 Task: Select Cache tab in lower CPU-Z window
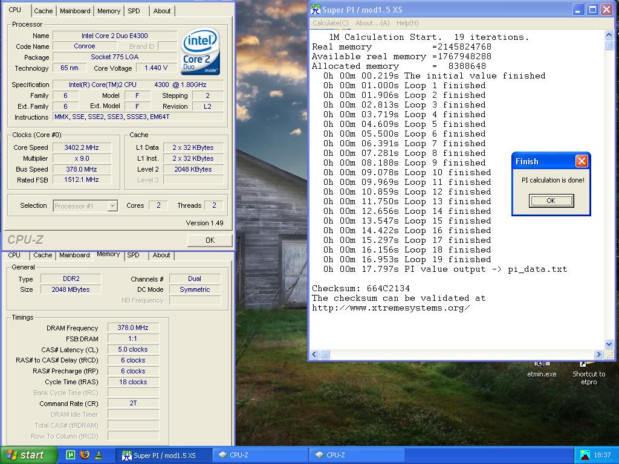(x=43, y=255)
